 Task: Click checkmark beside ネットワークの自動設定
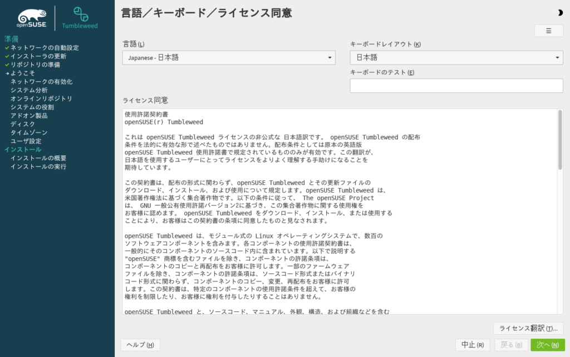7,48
